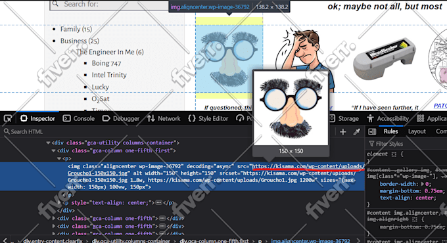
Task: Select the Layout sidebar tab
Action: pos(417,131)
